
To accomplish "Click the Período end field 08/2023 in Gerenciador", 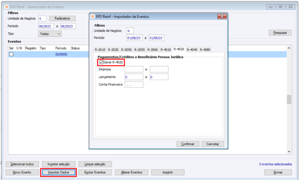I will pyautogui.click(x=68, y=26).
